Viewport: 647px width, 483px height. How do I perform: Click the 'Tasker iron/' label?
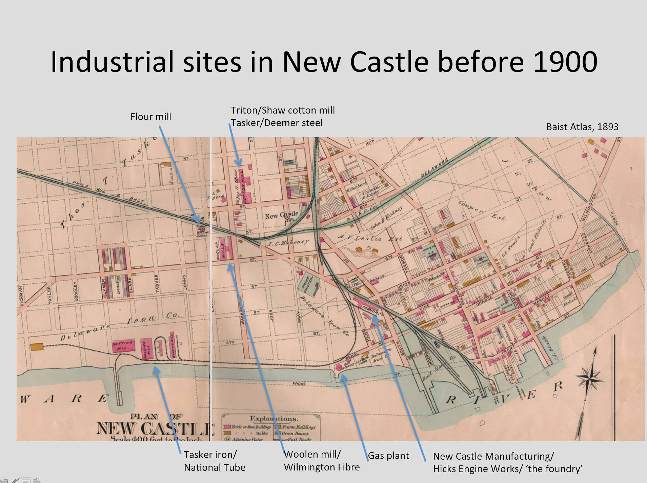pyautogui.click(x=210, y=455)
